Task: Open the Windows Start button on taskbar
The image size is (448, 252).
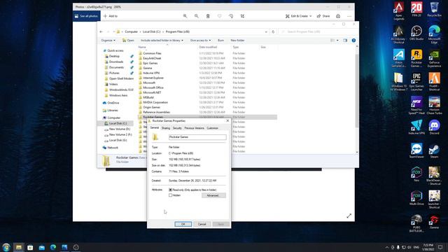Action: point(6,247)
